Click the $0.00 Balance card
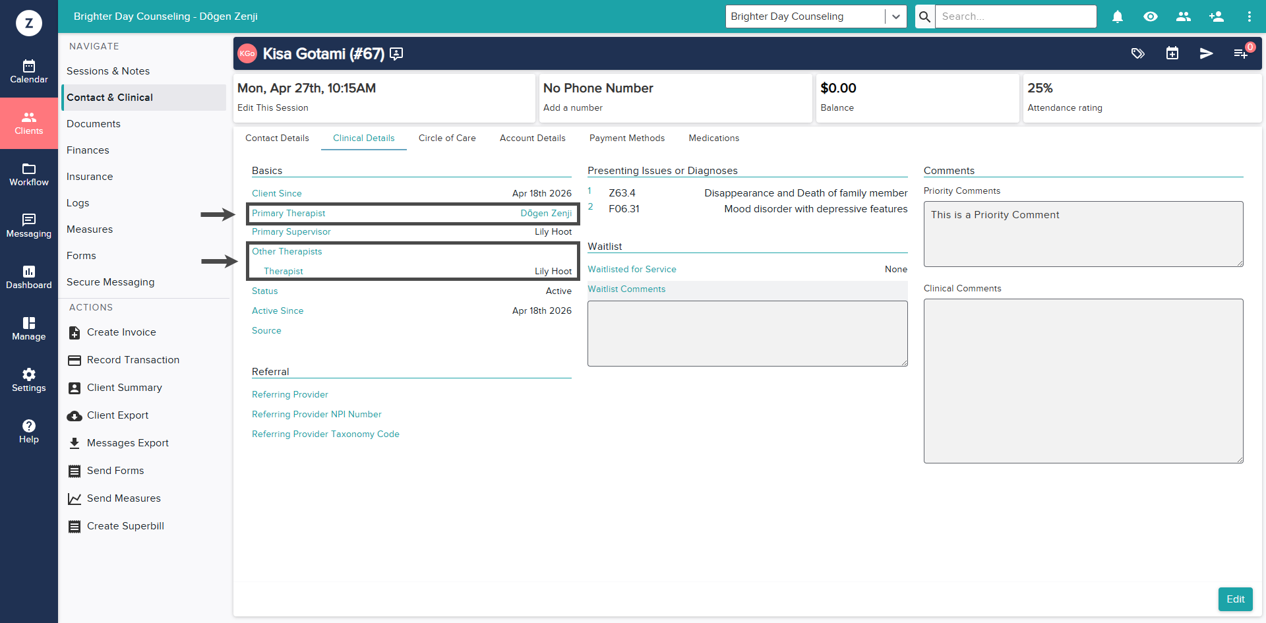 [917, 98]
